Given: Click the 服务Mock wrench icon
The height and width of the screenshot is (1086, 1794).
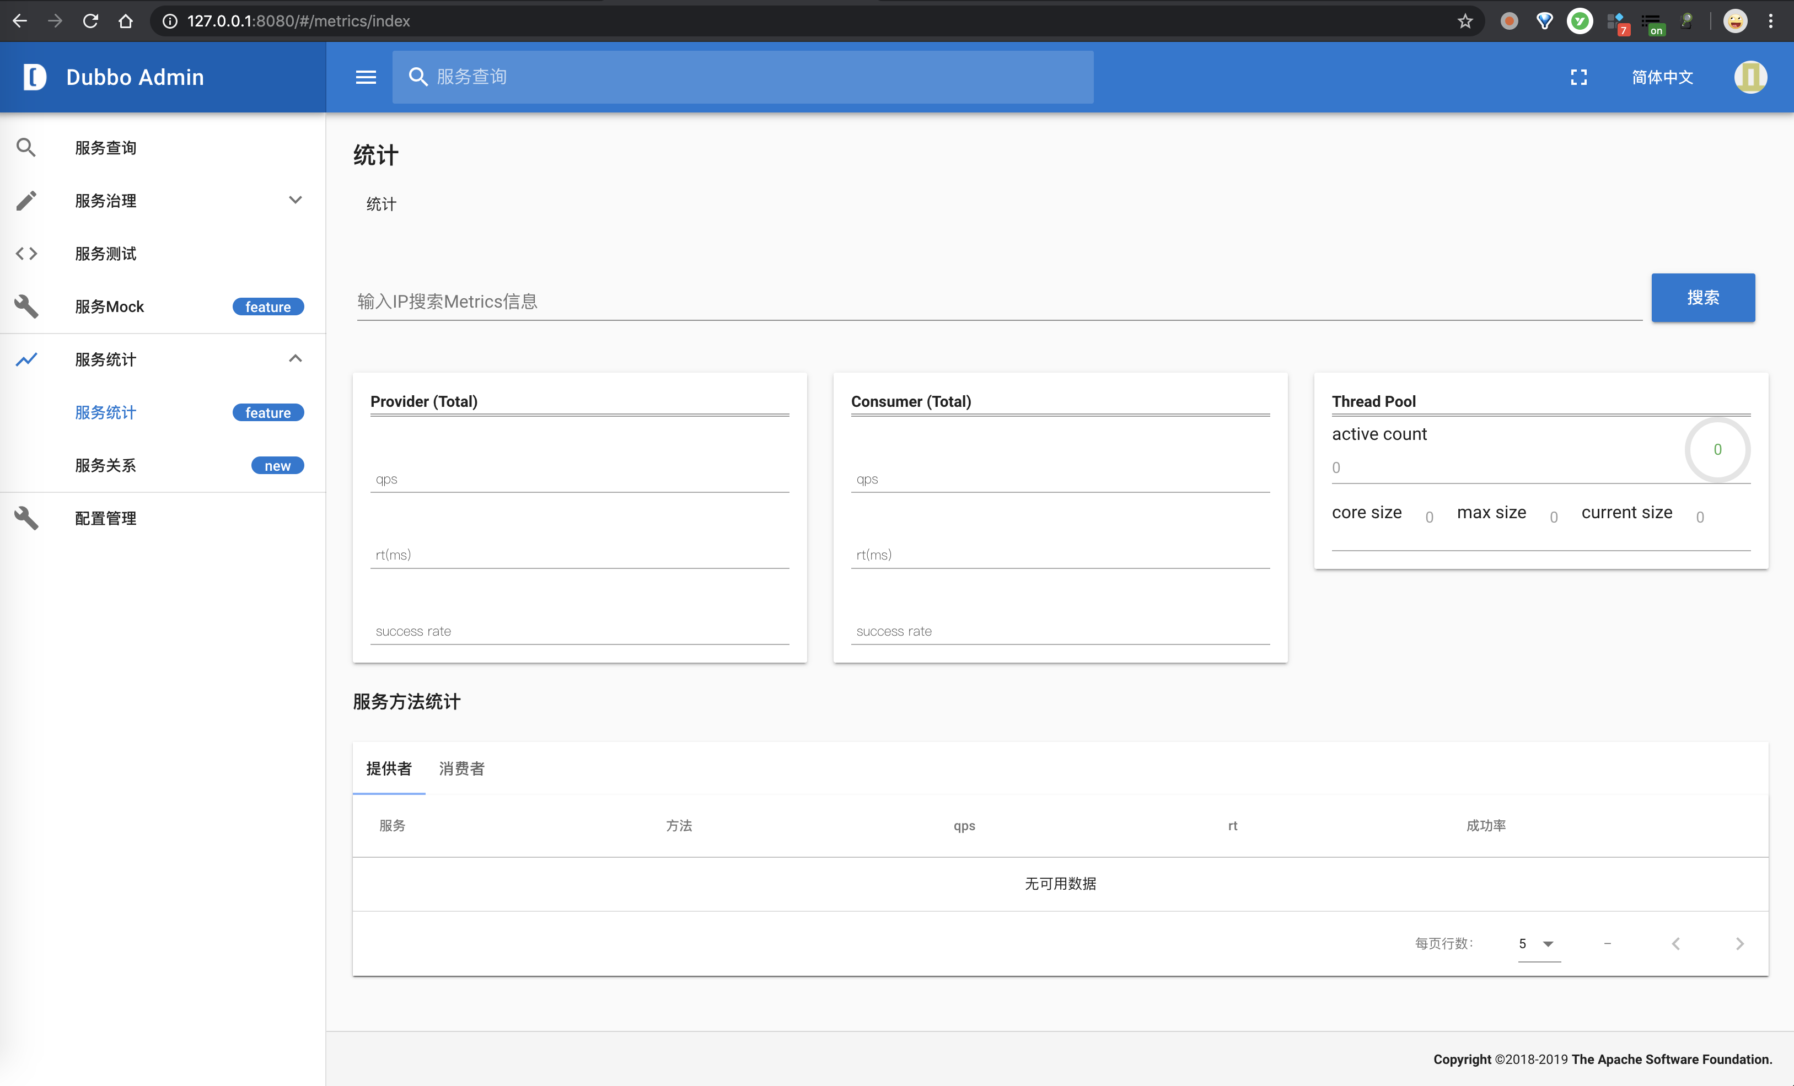Looking at the screenshot, I should (x=26, y=307).
